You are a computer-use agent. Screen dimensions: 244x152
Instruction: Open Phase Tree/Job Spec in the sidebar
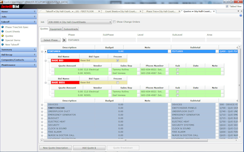point(17,27)
